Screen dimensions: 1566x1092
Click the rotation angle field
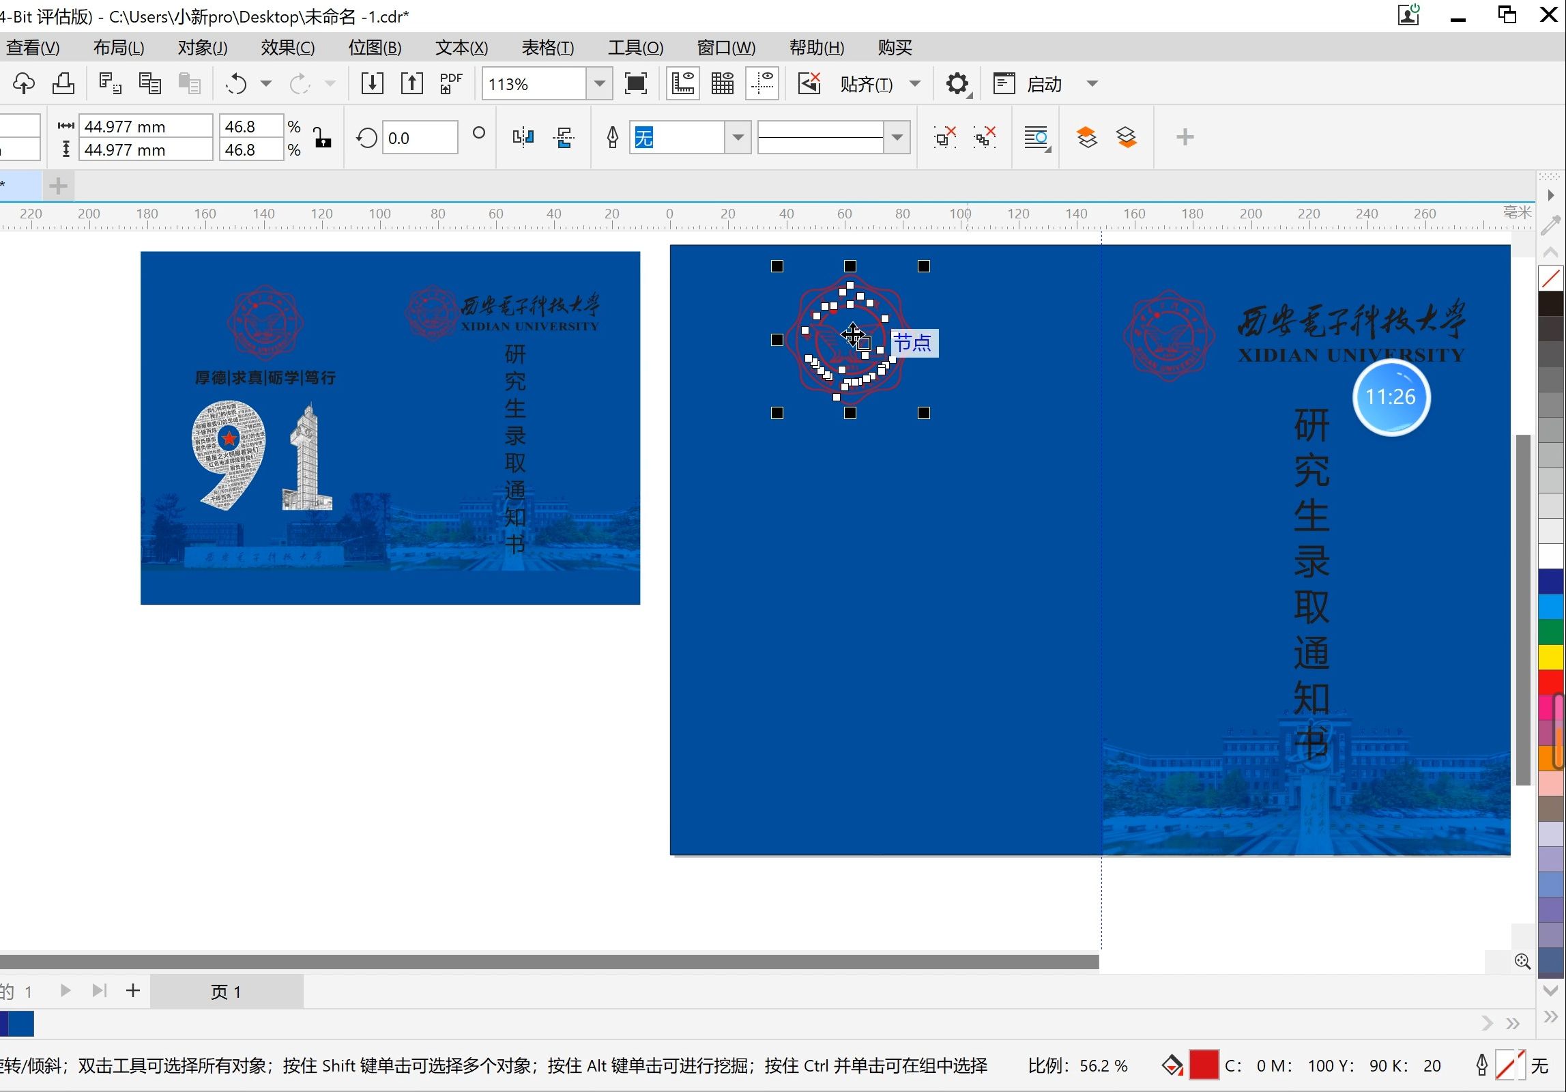[x=419, y=138]
